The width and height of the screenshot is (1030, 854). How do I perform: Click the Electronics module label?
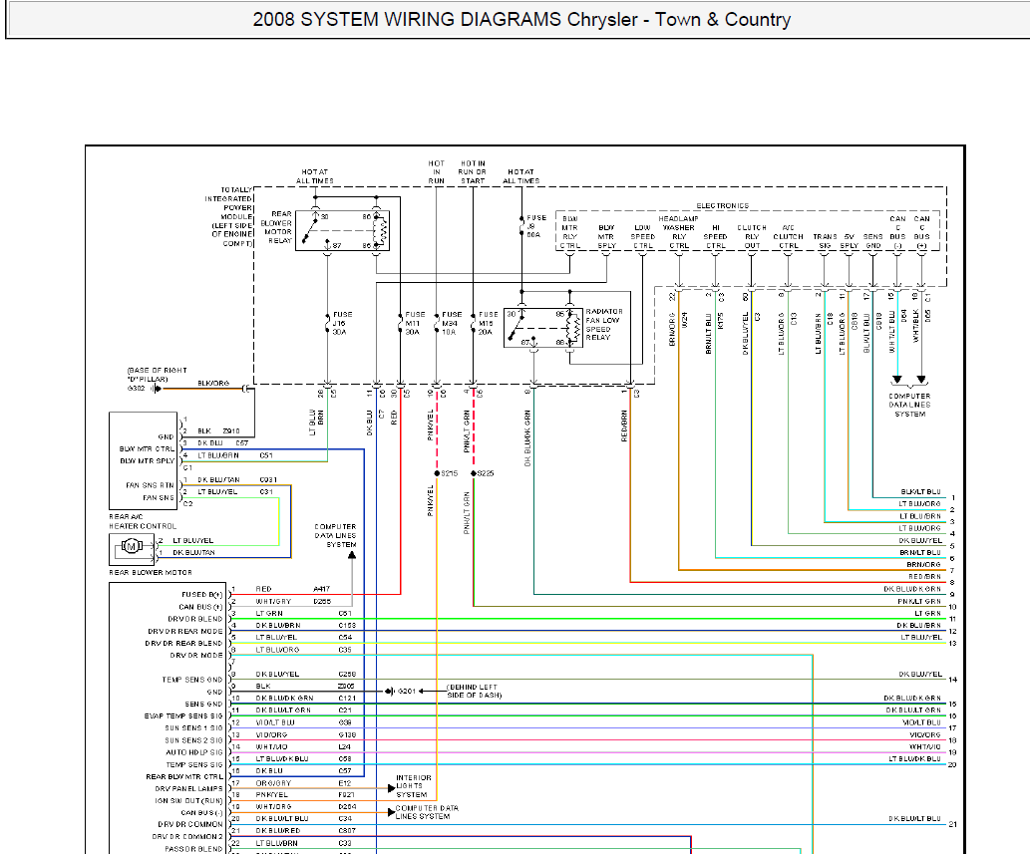[722, 205]
